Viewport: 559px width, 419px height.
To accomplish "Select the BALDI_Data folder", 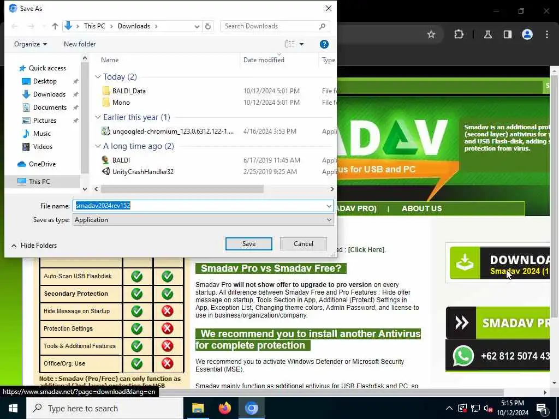I will [129, 91].
